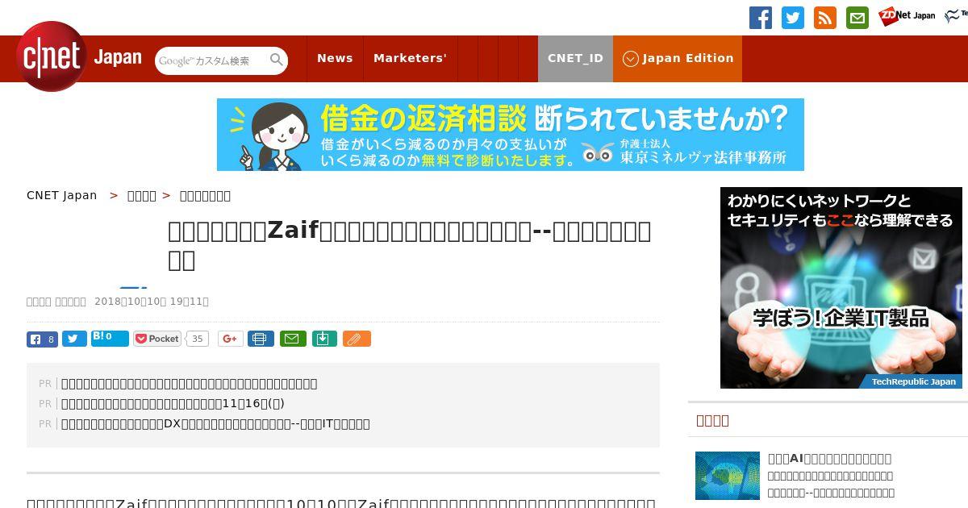Open the debt repayment consultation banner ad
Image resolution: width=968 pixels, height=508 pixels.
click(511, 135)
